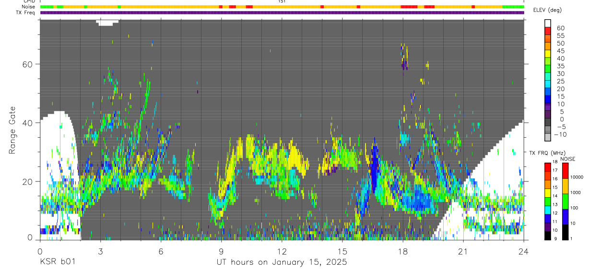Select the 10000 label on NOISE scale

(x=577, y=177)
